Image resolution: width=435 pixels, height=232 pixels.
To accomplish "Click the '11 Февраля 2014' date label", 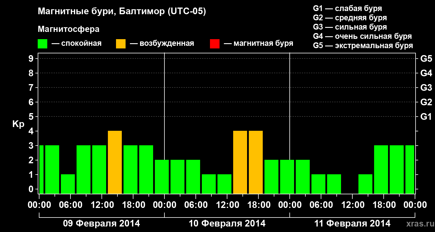I will (352, 224).
